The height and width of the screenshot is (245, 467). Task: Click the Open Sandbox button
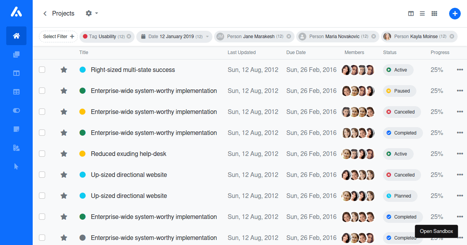coord(436,231)
